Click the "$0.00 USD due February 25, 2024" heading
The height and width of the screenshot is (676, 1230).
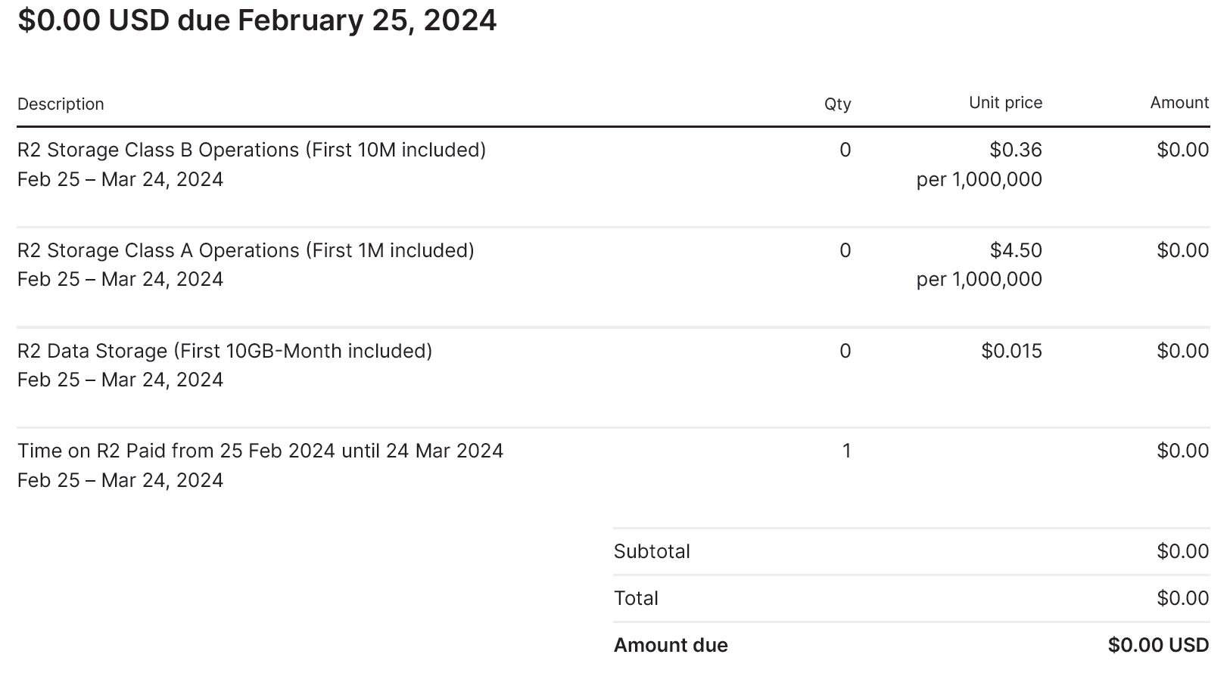click(x=257, y=20)
